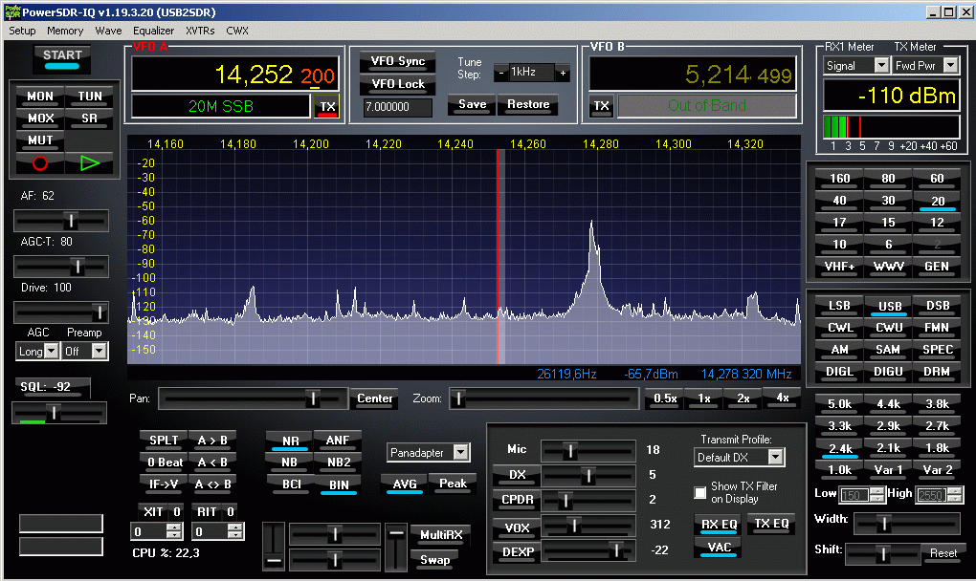Select the LSB mode button
Image resolution: width=976 pixels, height=581 pixels.
click(x=839, y=306)
